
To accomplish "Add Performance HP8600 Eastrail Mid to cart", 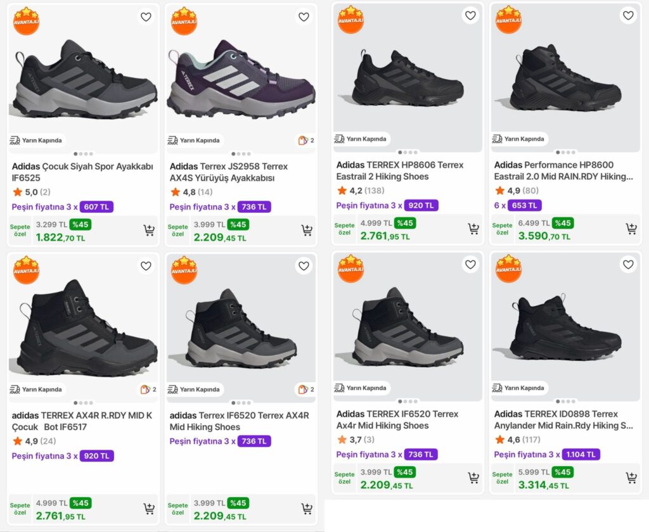I will (x=631, y=229).
